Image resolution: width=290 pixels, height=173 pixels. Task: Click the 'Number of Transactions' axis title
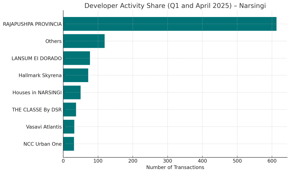(175, 167)
